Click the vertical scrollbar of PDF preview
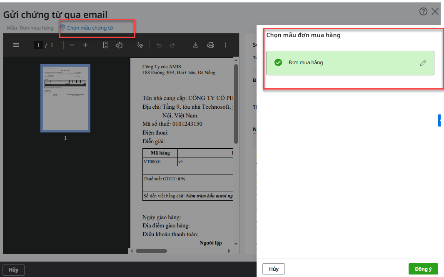This screenshot has height=277, width=444. [x=236, y=104]
